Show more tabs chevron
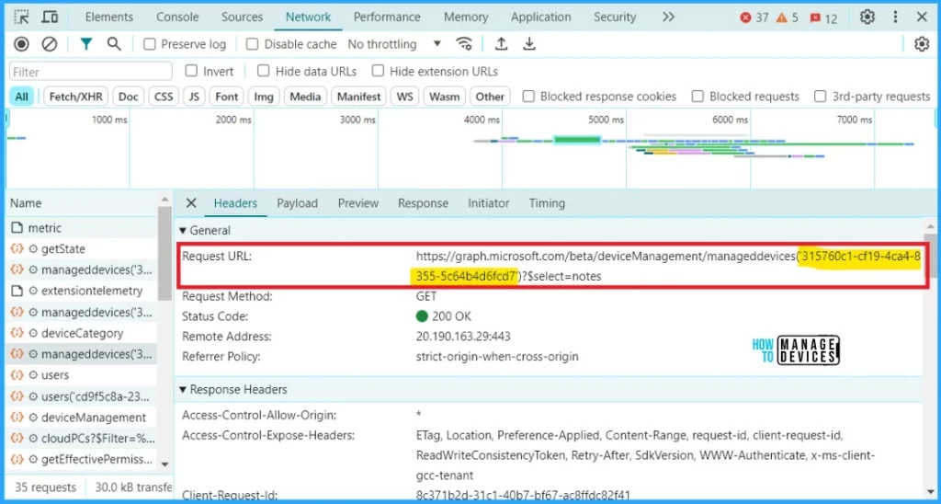This screenshot has height=504, width=941. 669,17
